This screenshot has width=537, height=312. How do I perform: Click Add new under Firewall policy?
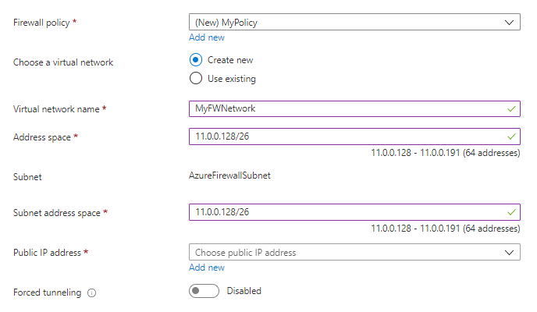click(x=206, y=37)
